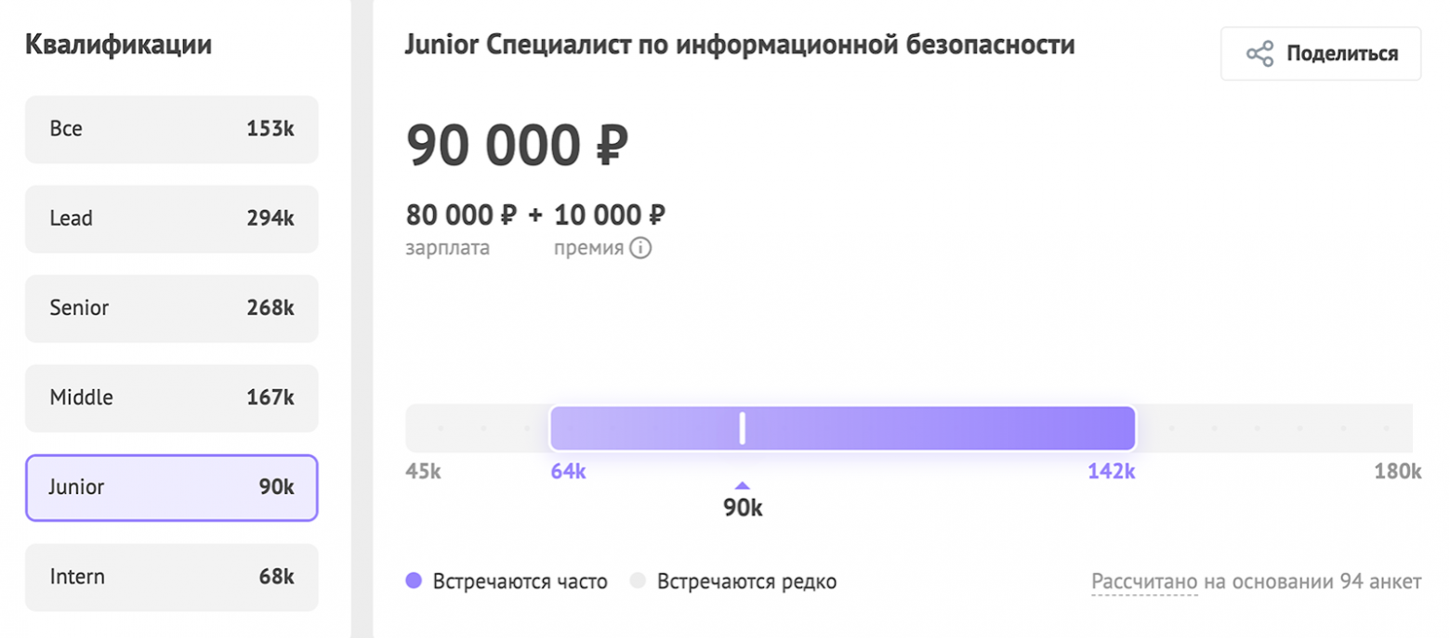
Task: Select the Middle 167k list entry
Action: tap(171, 397)
